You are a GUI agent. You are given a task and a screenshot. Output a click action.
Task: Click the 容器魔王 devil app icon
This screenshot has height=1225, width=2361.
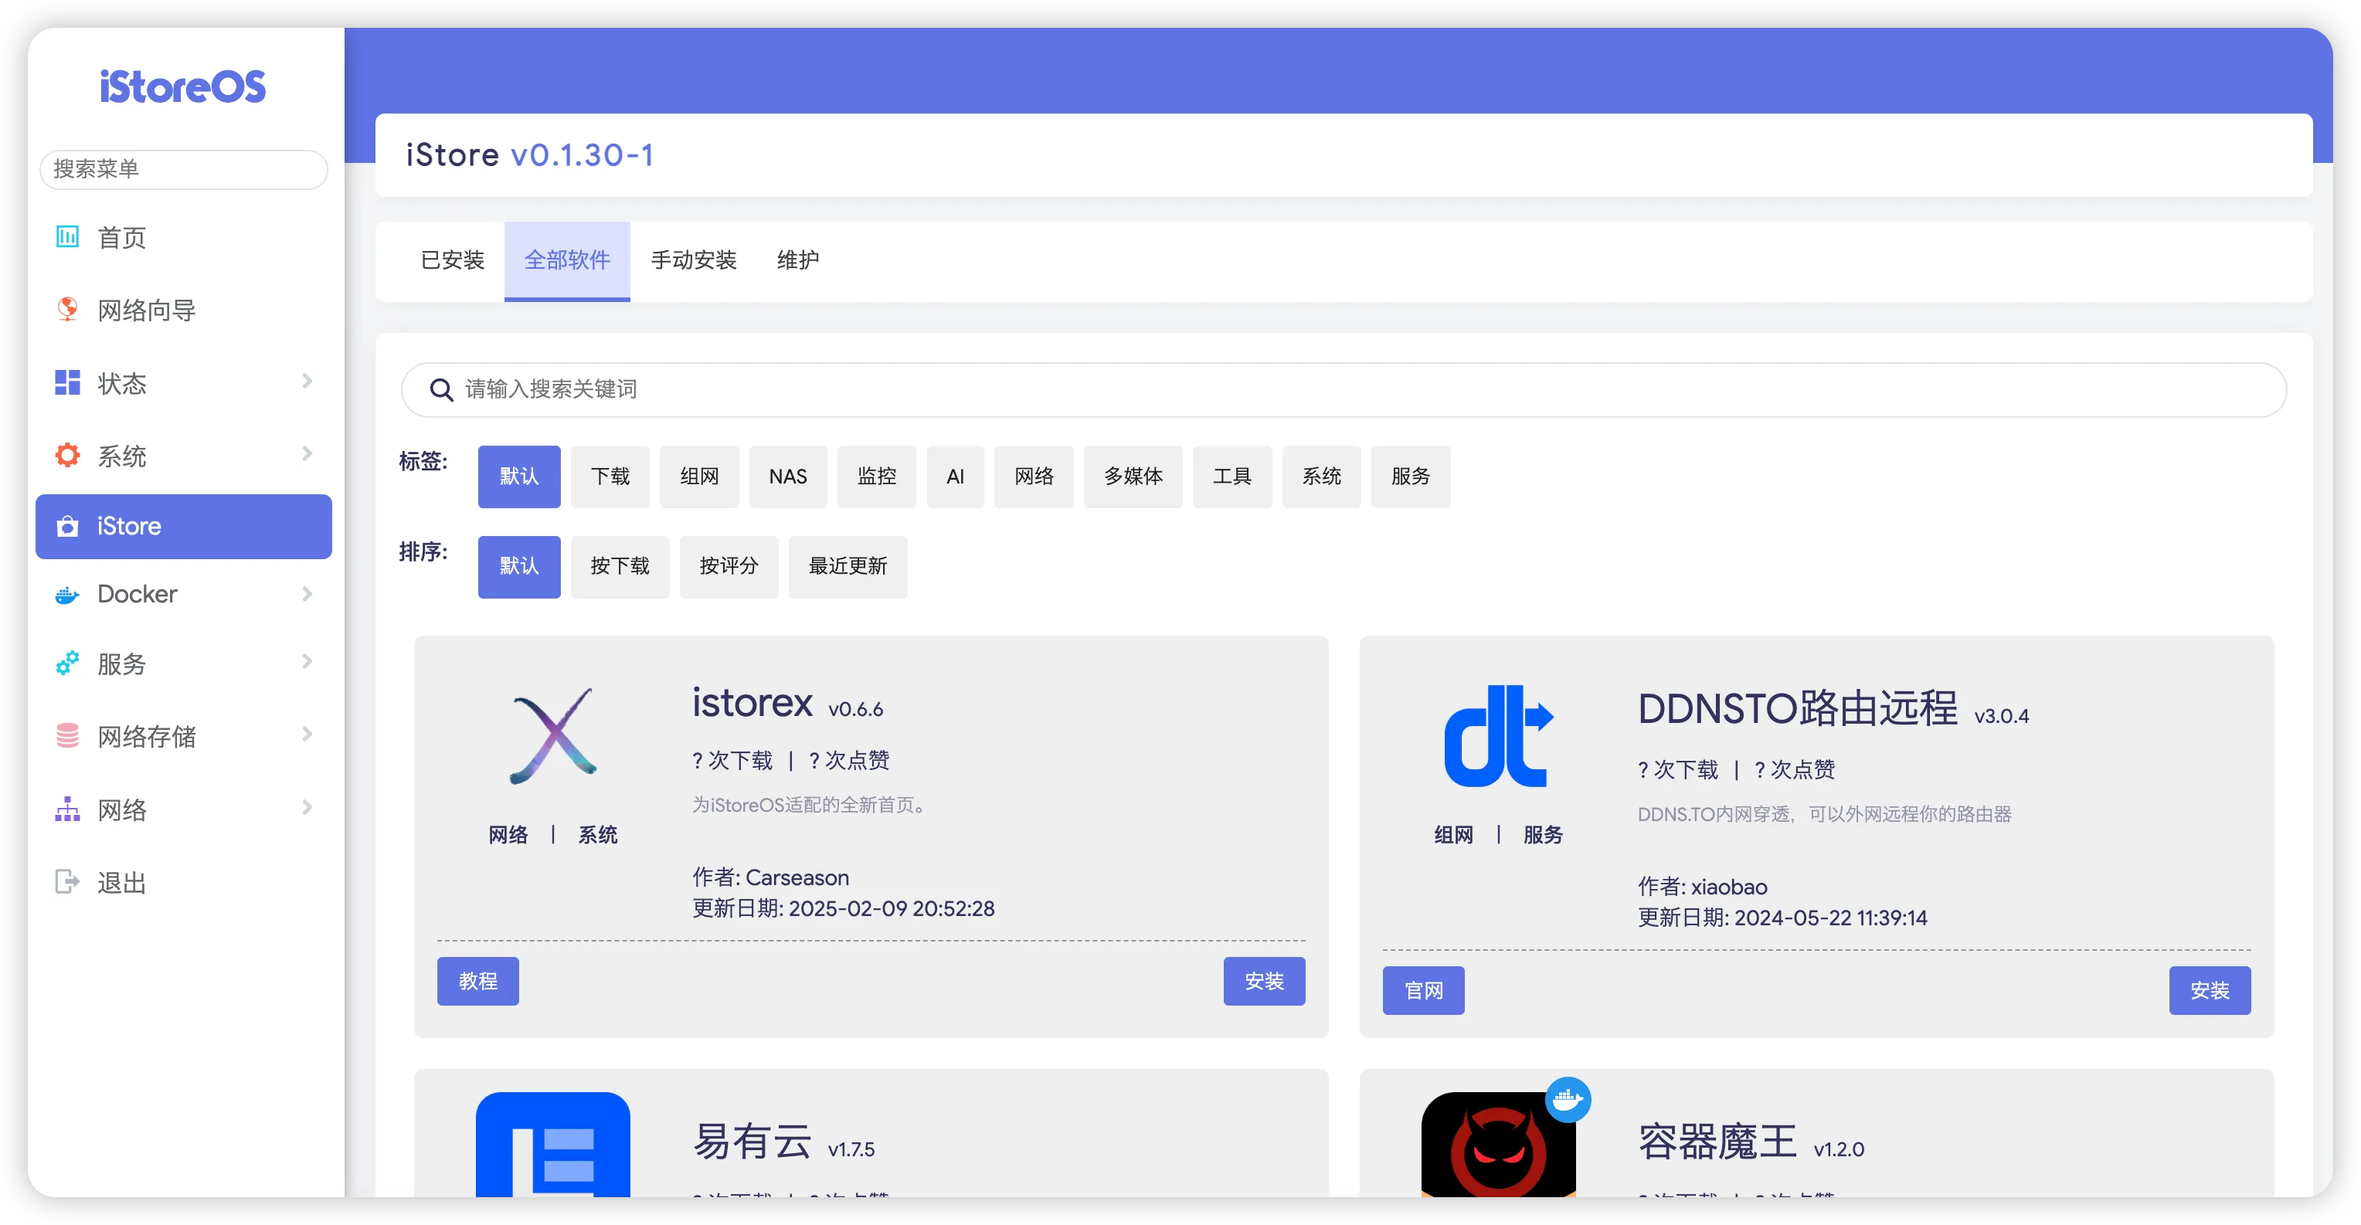(1499, 1143)
